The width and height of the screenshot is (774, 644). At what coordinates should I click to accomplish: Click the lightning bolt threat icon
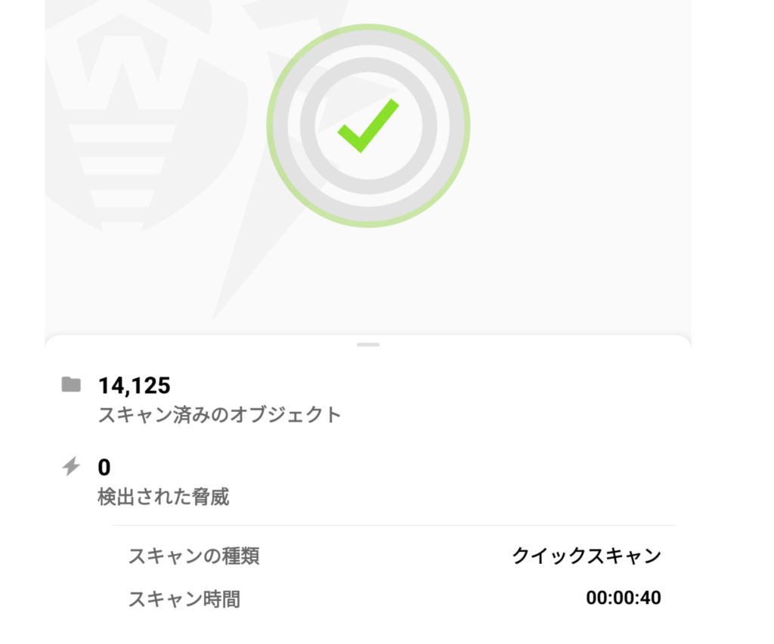pyautogui.click(x=70, y=466)
